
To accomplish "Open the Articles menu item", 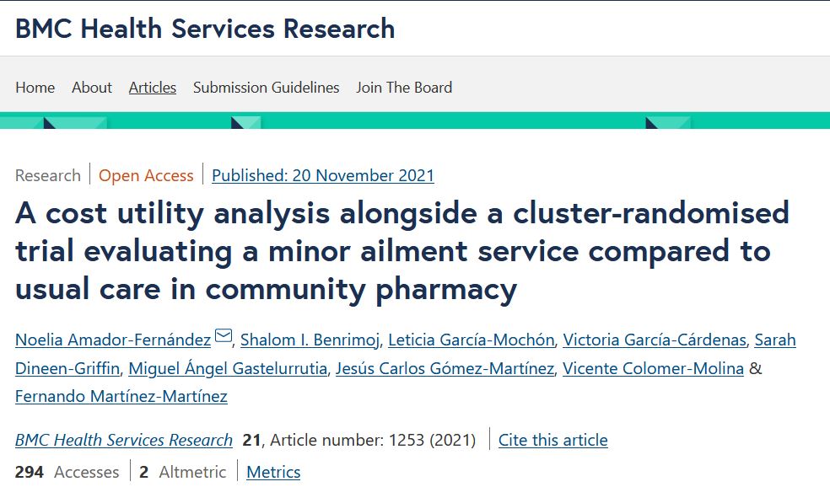I will tap(153, 88).
